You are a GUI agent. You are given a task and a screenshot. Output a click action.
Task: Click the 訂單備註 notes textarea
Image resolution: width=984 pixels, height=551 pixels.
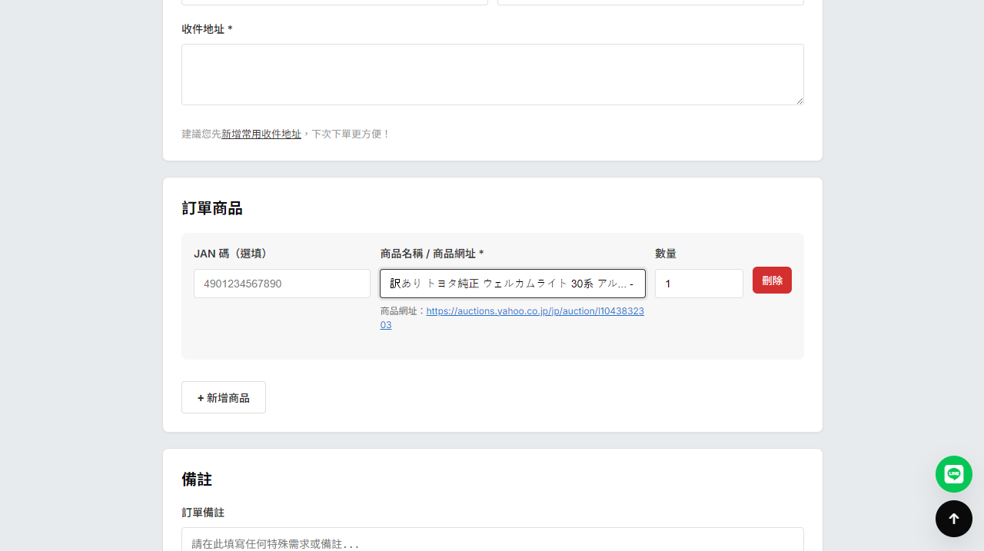(493, 539)
